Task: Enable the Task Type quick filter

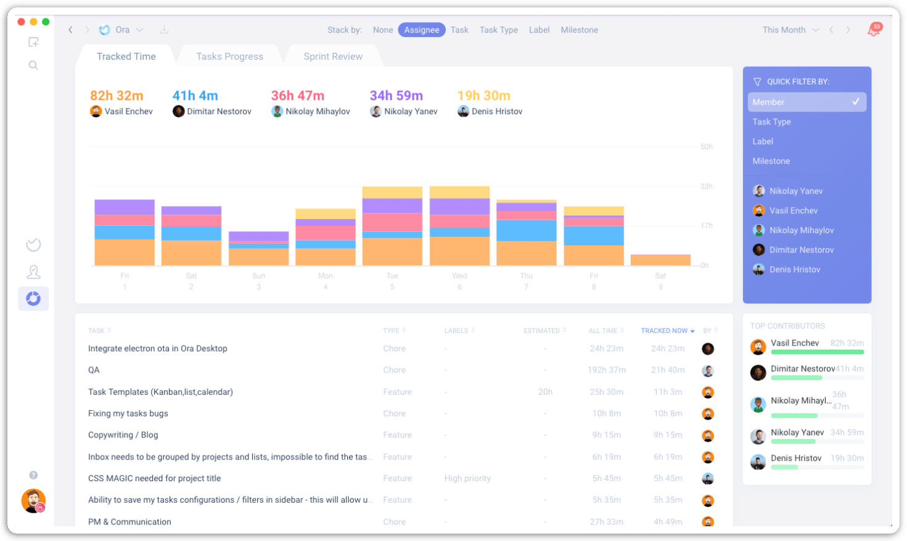Action: [x=773, y=122]
